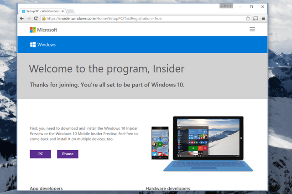Image resolution: width=292 pixels, height=194 pixels.
Task: Click the purple PC button
Action: (x=41, y=154)
